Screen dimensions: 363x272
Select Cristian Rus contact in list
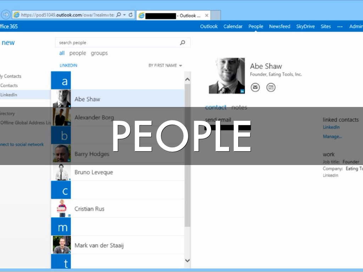coord(89,209)
